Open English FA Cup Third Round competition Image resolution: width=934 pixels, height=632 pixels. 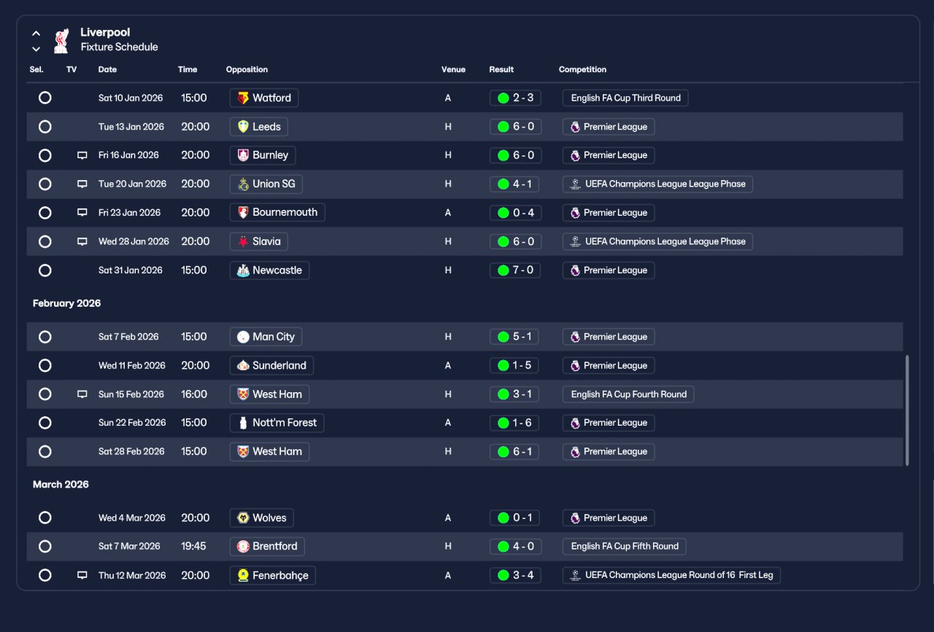(x=625, y=98)
